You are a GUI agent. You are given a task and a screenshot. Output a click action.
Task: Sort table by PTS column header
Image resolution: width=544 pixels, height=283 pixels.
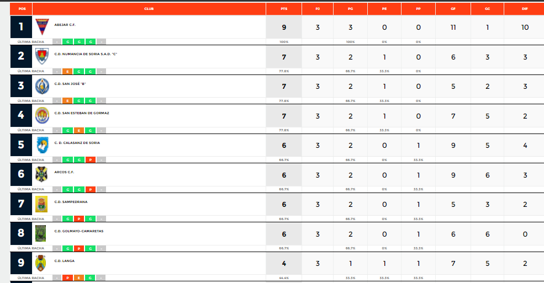(284, 9)
